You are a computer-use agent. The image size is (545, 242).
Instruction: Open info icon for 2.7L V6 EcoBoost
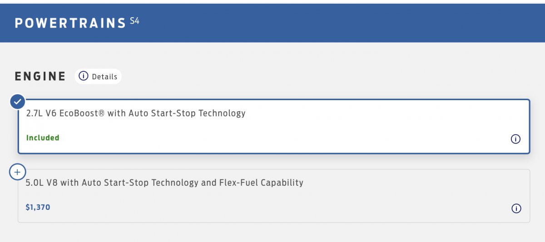click(515, 139)
